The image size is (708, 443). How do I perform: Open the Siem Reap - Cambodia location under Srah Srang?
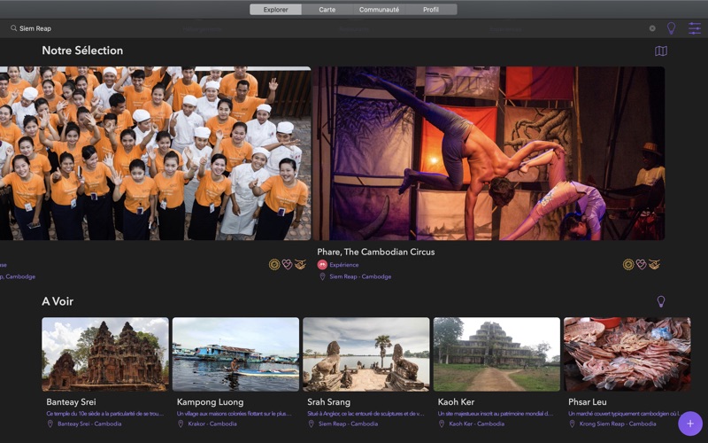click(x=348, y=424)
